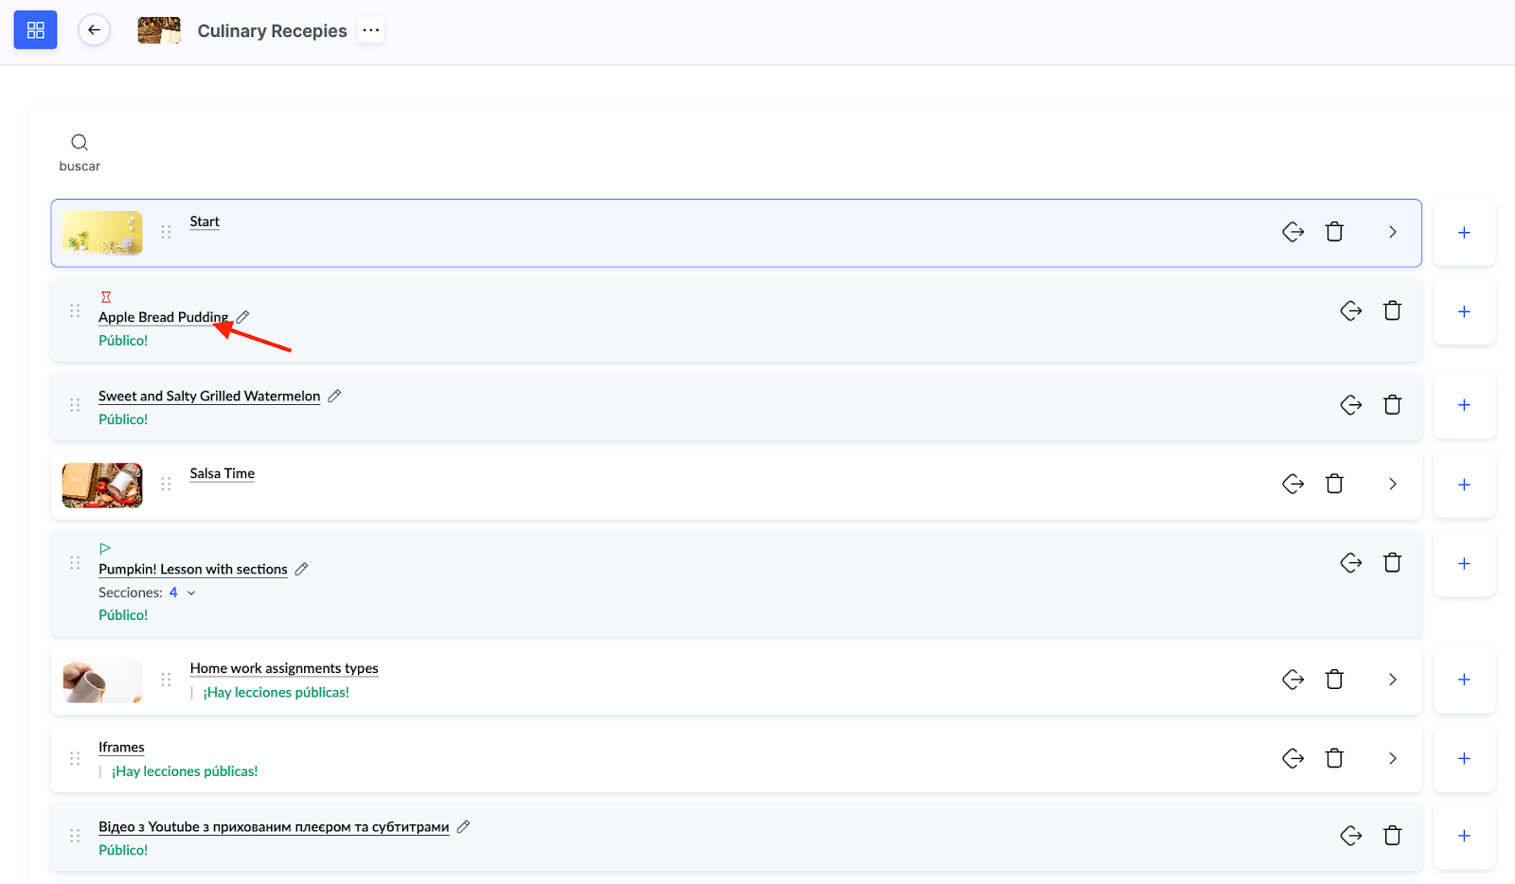Viewport: 1515px width, 884px height.
Task: Click the back arrow button
Action: (94, 30)
